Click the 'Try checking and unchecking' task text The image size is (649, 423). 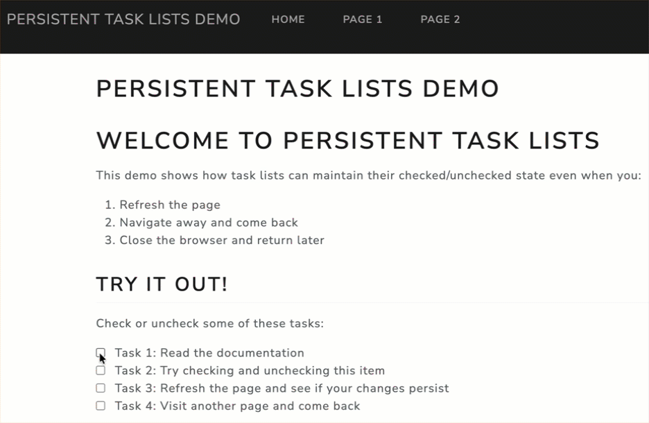point(250,370)
